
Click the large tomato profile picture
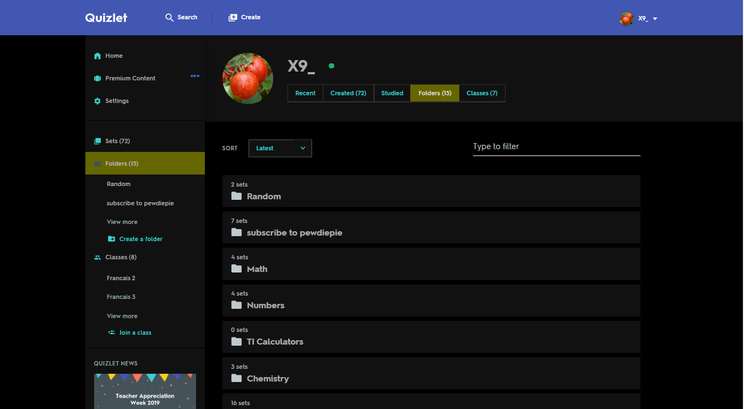pos(248,78)
